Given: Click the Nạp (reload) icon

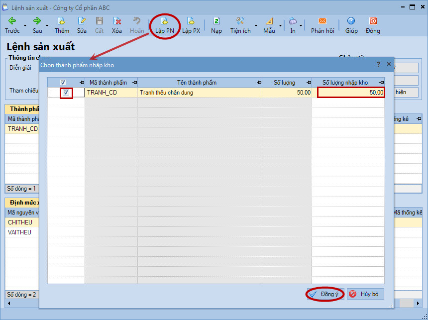Looking at the screenshot, I should 216,21.
